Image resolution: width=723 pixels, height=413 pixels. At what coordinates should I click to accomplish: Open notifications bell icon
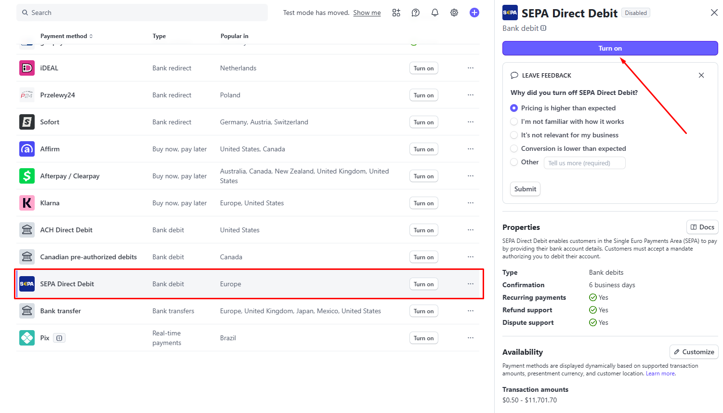tap(435, 13)
